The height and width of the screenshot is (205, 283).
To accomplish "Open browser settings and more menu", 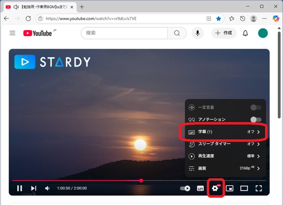I will (264, 18).
